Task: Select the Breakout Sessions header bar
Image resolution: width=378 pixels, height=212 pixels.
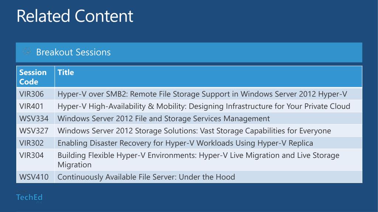Action: [189, 52]
